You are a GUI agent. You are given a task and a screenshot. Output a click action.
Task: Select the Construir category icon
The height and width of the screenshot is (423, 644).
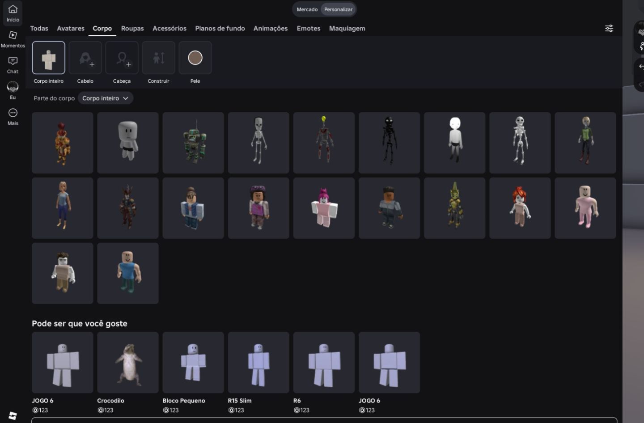(159, 58)
